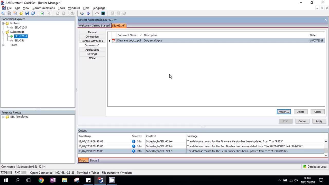
Task: Click the PDF icon of Diagrama Lógico
Action: [114, 41]
